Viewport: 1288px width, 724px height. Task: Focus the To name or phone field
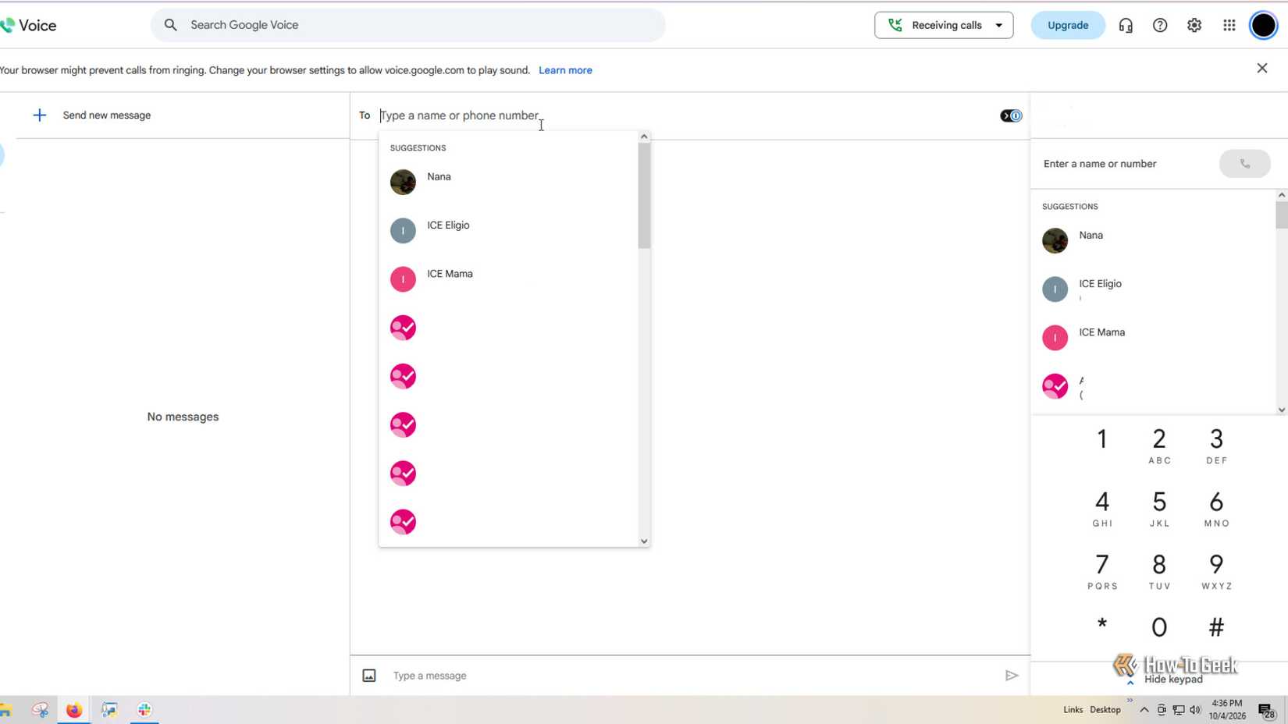687,115
